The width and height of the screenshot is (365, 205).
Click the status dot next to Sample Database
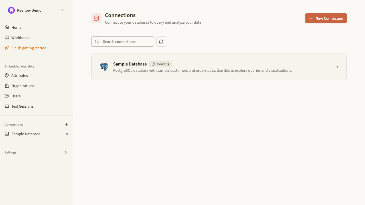[x=67, y=134]
